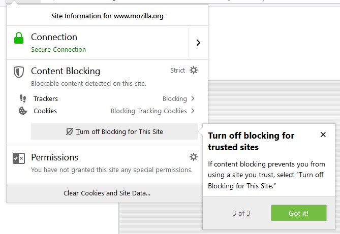The width and height of the screenshot is (340, 234).
Task: Click the green padlock Connection icon
Action: [19, 38]
